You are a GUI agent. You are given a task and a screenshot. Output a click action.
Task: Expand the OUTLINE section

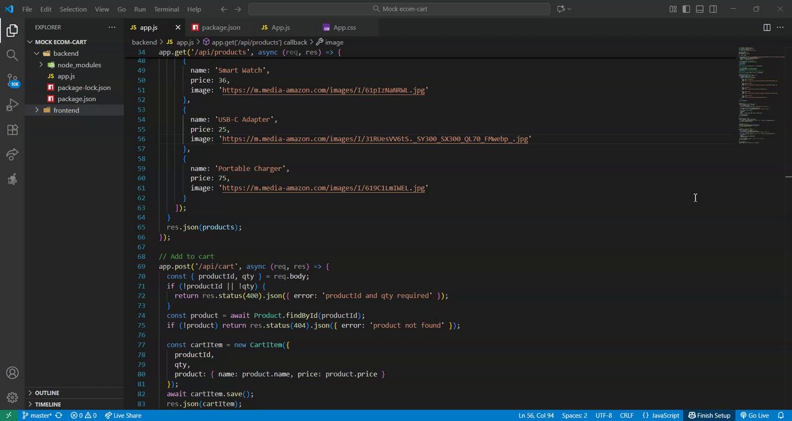pyautogui.click(x=47, y=393)
